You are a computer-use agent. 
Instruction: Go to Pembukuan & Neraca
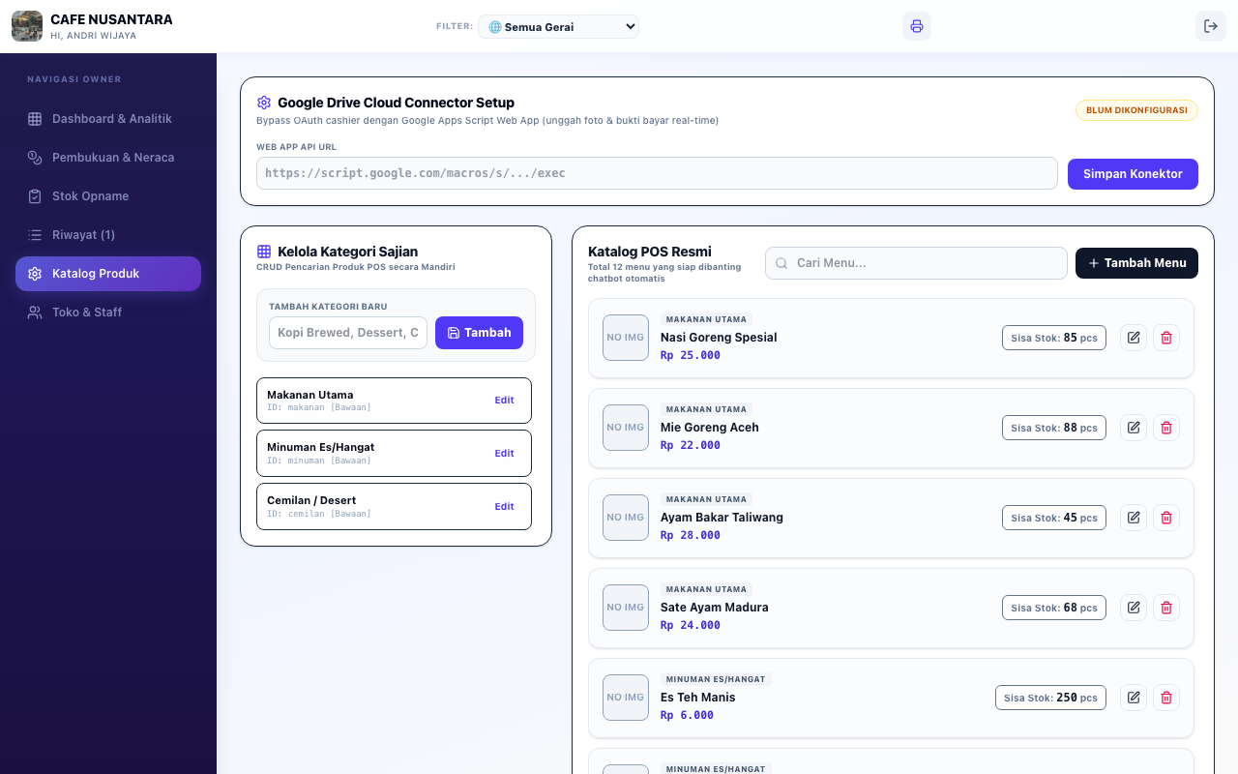pos(108,158)
